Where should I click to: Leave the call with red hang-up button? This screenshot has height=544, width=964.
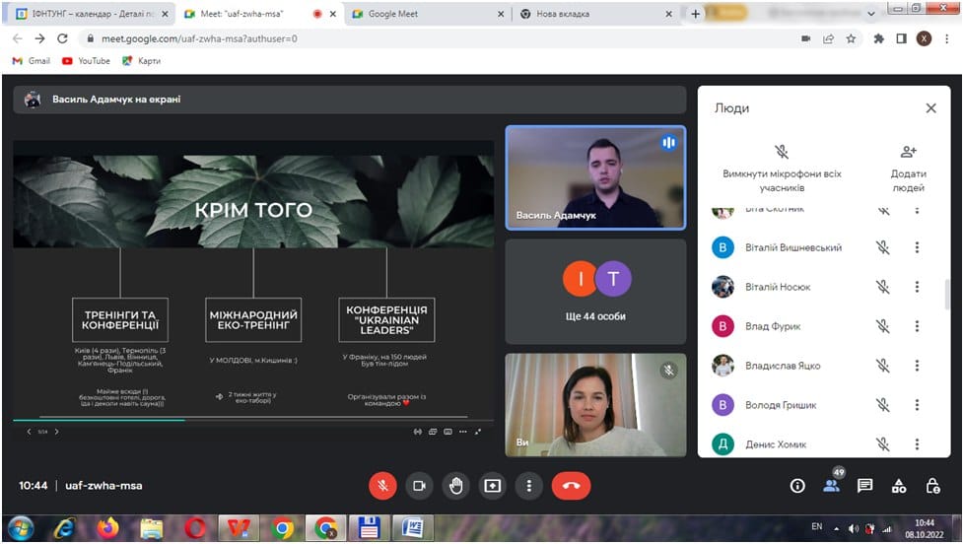tap(570, 486)
